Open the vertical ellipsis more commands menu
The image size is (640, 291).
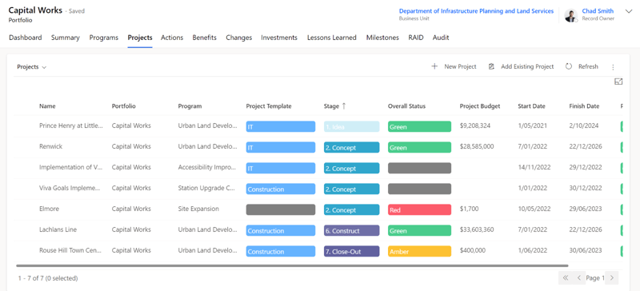(613, 67)
